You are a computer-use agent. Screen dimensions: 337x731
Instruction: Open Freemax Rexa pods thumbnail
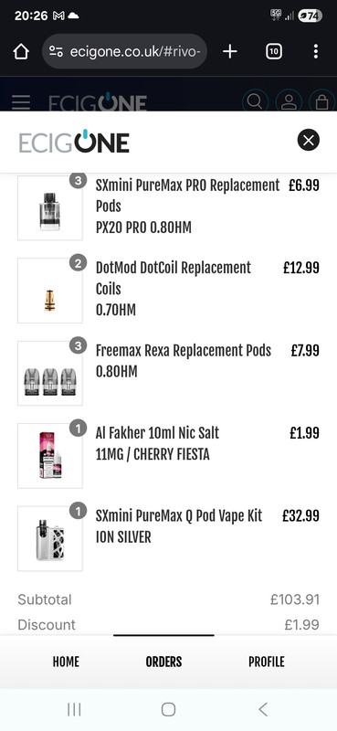50,373
